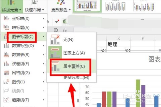Viewport: 161px width, 107px height.
Task: Expand the 误差线(E) submenu arrow
Action: [43, 64]
